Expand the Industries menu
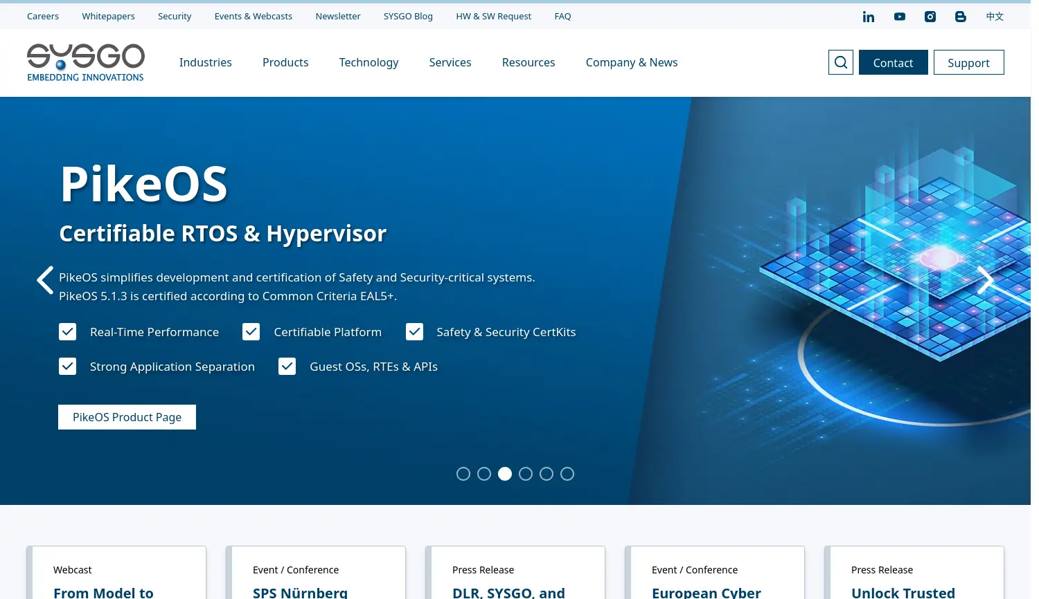The image size is (1039, 599). pyautogui.click(x=205, y=62)
